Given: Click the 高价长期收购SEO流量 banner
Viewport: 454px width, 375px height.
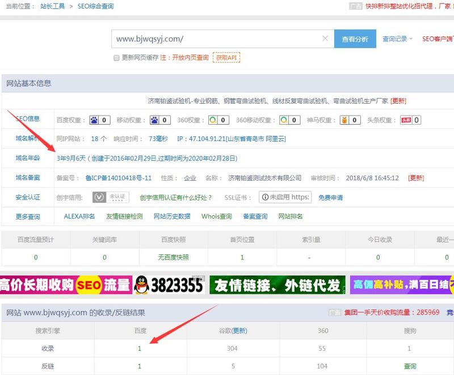Looking at the screenshot, I should tap(66, 285).
